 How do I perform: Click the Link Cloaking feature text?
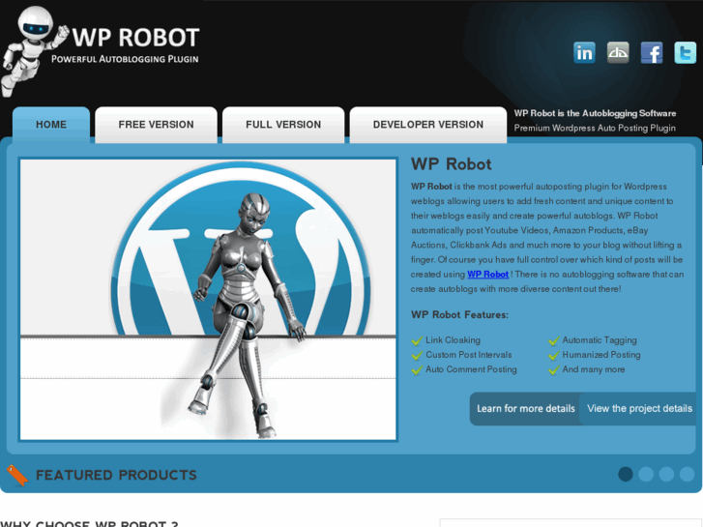(453, 340)
